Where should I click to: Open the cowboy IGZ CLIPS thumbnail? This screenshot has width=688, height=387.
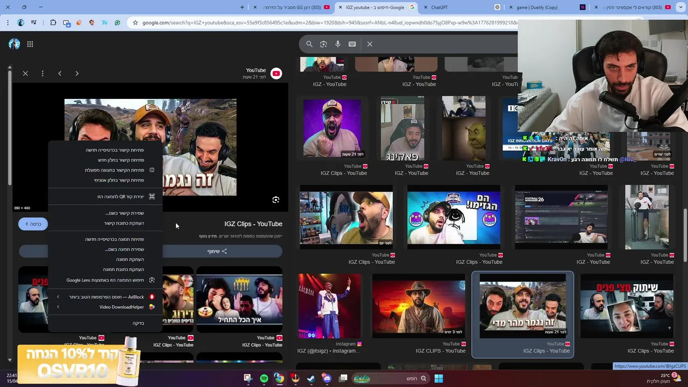click(x=419, y=306)
